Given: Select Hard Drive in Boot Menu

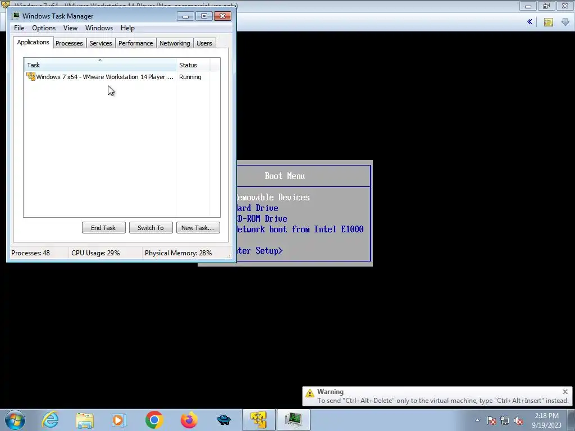Looking at the screenshot, I should [x=257, y=208].
